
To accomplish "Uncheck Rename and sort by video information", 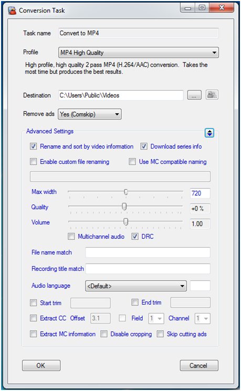I will coord(34,146).
